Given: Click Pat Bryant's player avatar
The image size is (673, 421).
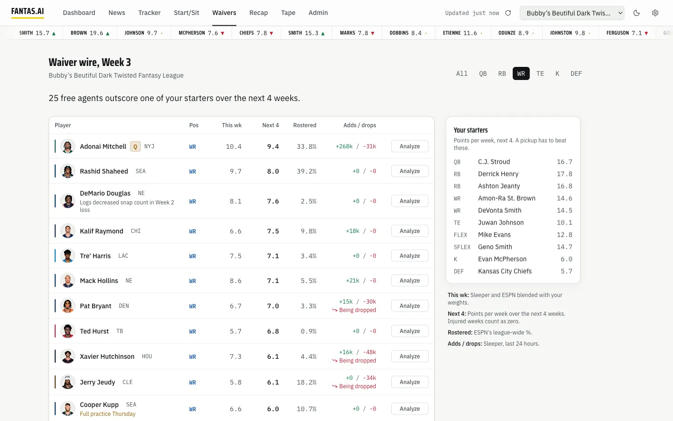Looking at the screenshot, I should click(68, 306).
